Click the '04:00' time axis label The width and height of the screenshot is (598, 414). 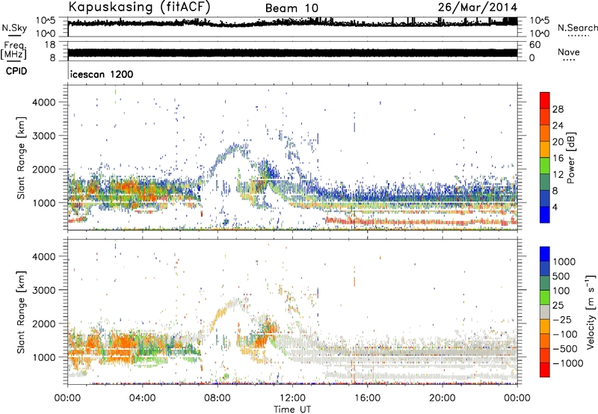[142, 398]
